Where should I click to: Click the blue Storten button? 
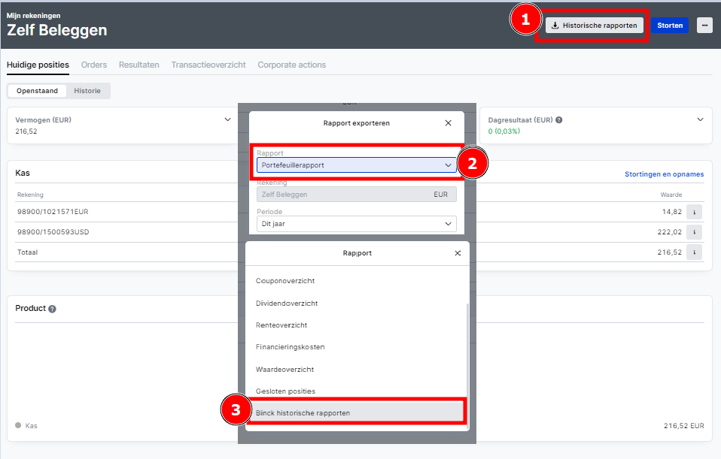click(670, 26)
